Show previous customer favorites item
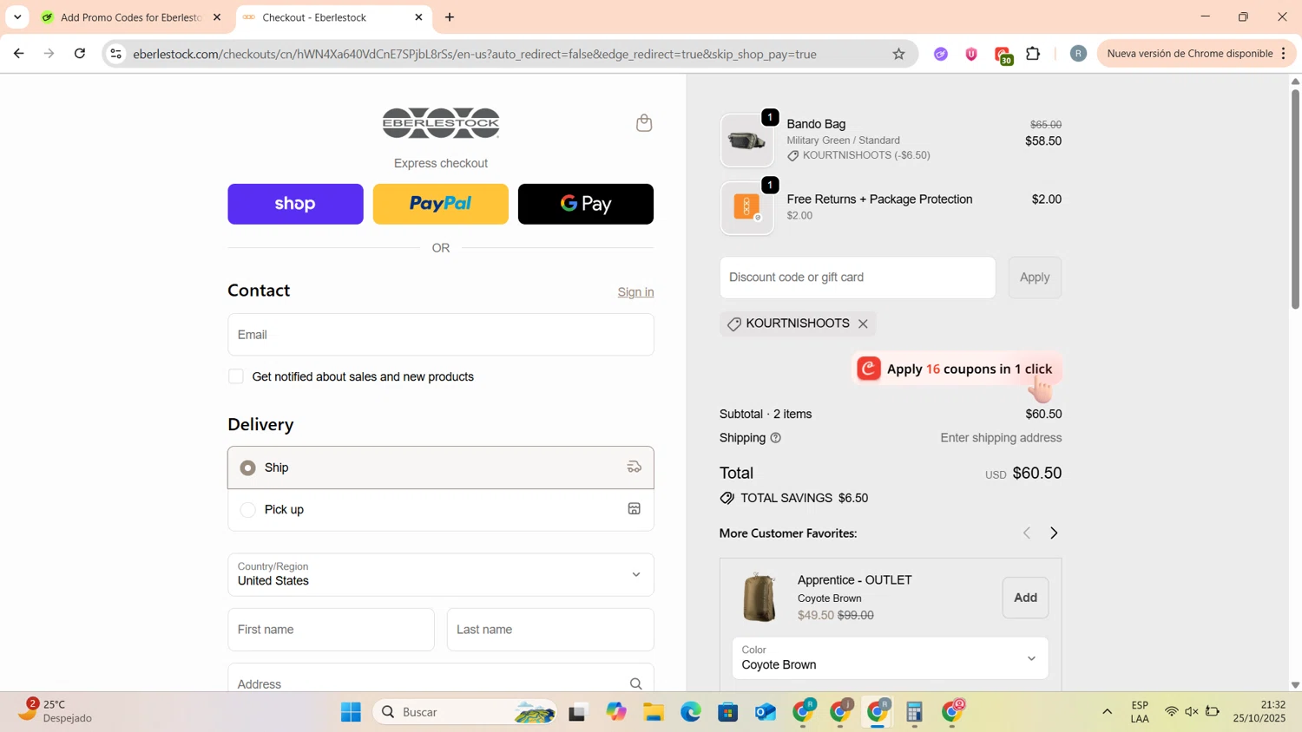This screenshot has width=1302, height=732. click(x=1027, y=533)
